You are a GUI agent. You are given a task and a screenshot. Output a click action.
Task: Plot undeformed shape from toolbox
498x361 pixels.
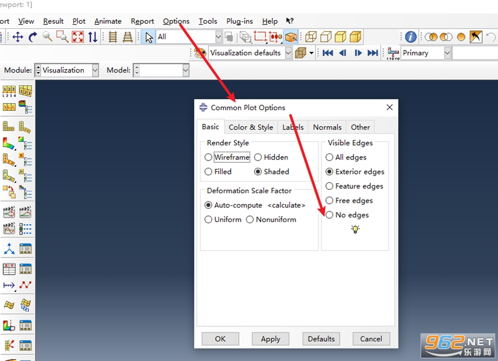8,126
